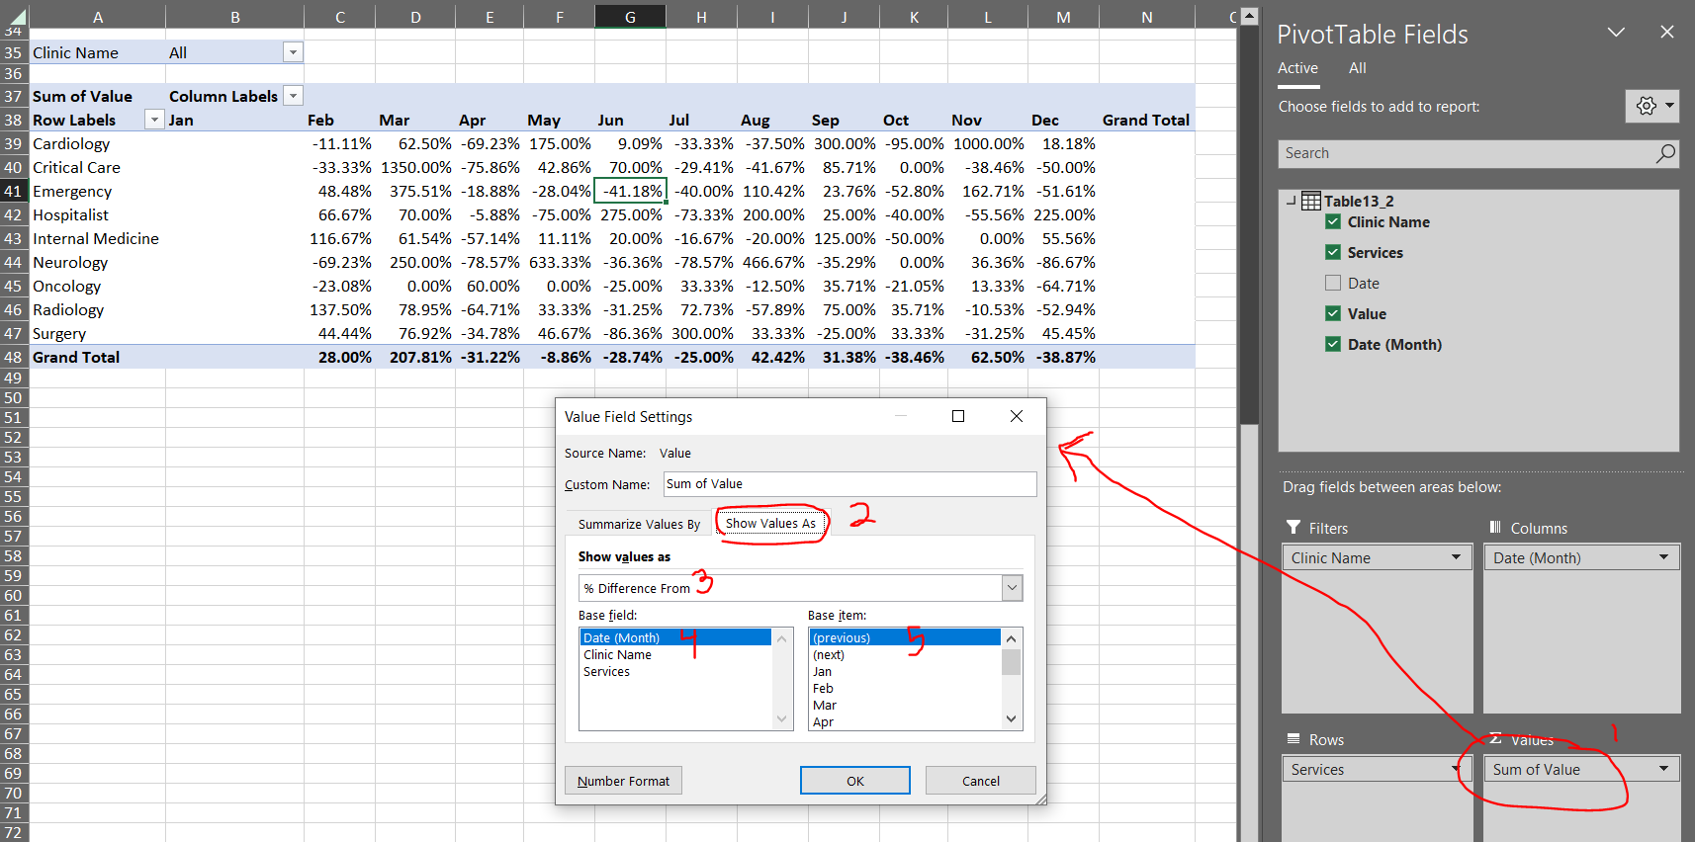The height and width of the screenshot is (842, 1695).
Task: Click the Filters area funnel icon
Action: [1294, 528]
